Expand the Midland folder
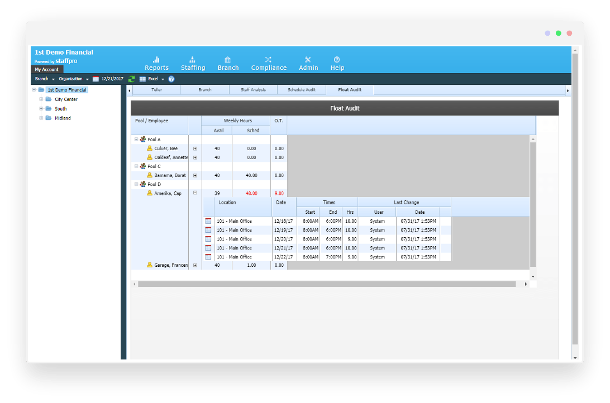The width and height of the screenshot is (610, 403). coord(41,118)
